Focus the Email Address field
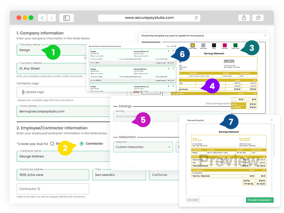This screenshot has width=284, height=213. pos(63,112)
